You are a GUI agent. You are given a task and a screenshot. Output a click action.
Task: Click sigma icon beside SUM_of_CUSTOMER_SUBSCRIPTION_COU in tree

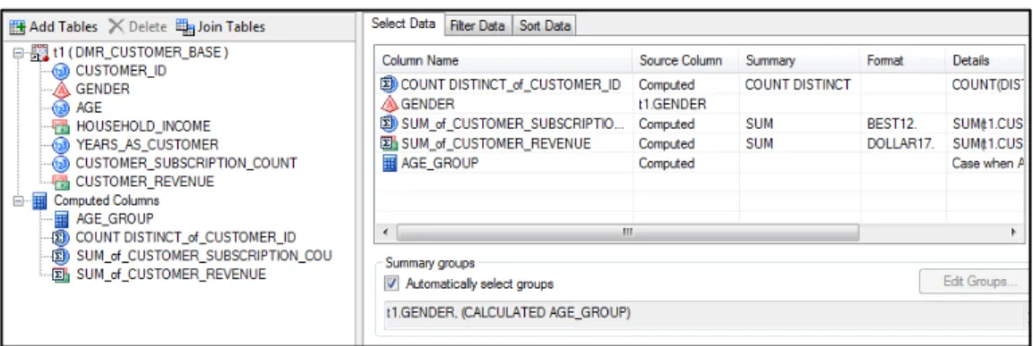61,256
